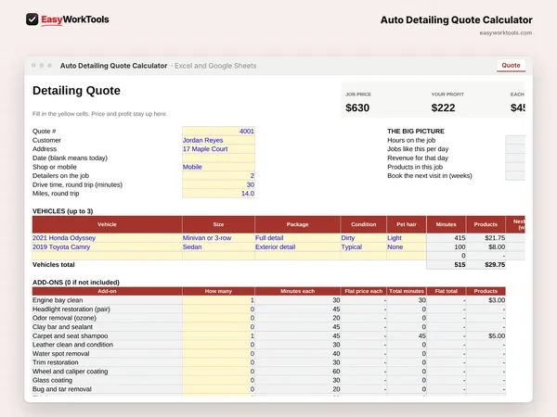Open the None pet hair cell
557x417 pixels.
tap(407, 246)
